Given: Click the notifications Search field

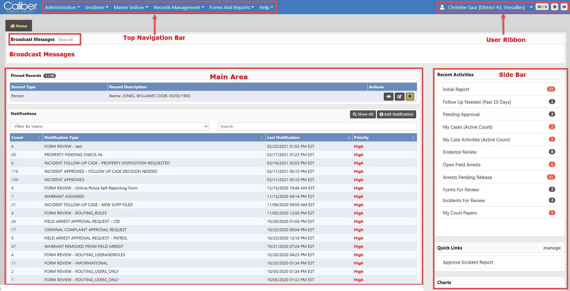Looking at the screenshot, I should click(317, 127).
